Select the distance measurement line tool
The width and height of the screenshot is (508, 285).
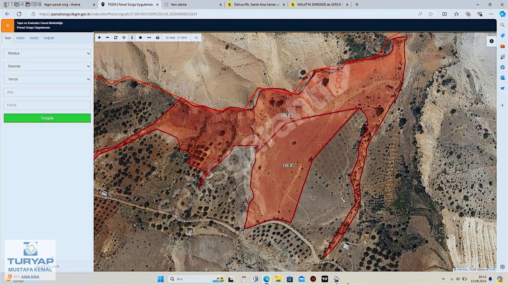(149, 37)
